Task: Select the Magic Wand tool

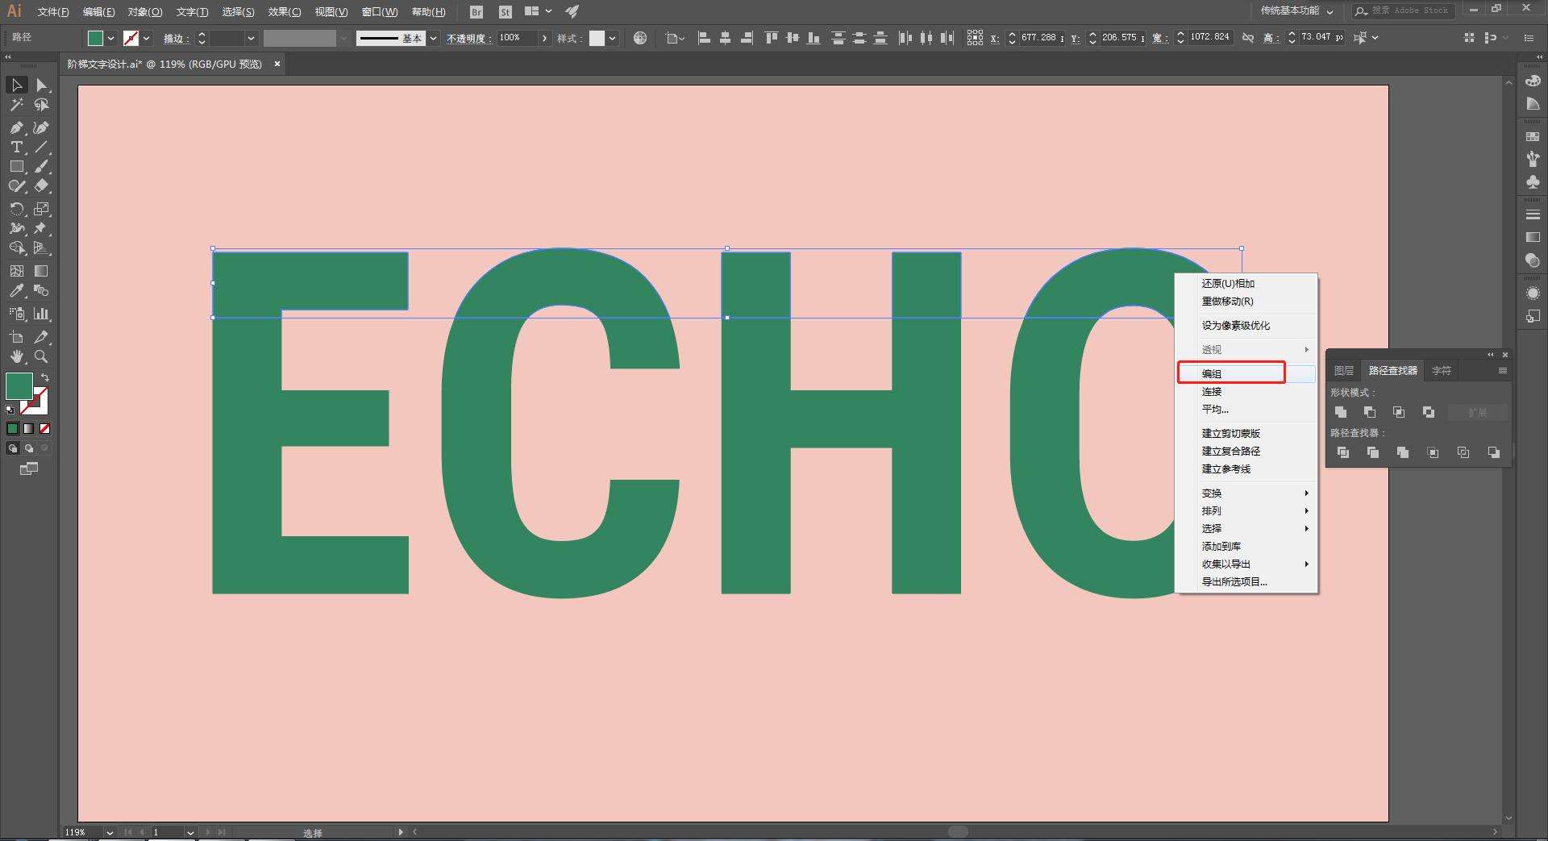Action: tap(16, 105)
